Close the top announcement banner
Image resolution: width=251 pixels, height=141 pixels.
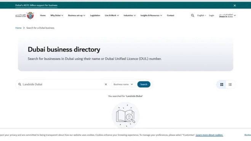tap(235, 5)
